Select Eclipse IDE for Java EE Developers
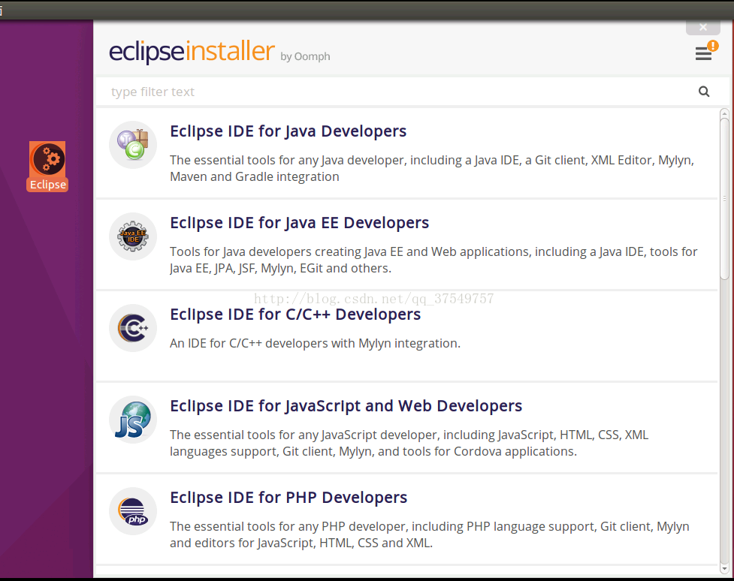 point(406,245)
